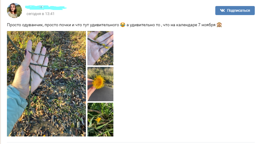Click the see-no-evil monkey emoji

click(219, 25)
